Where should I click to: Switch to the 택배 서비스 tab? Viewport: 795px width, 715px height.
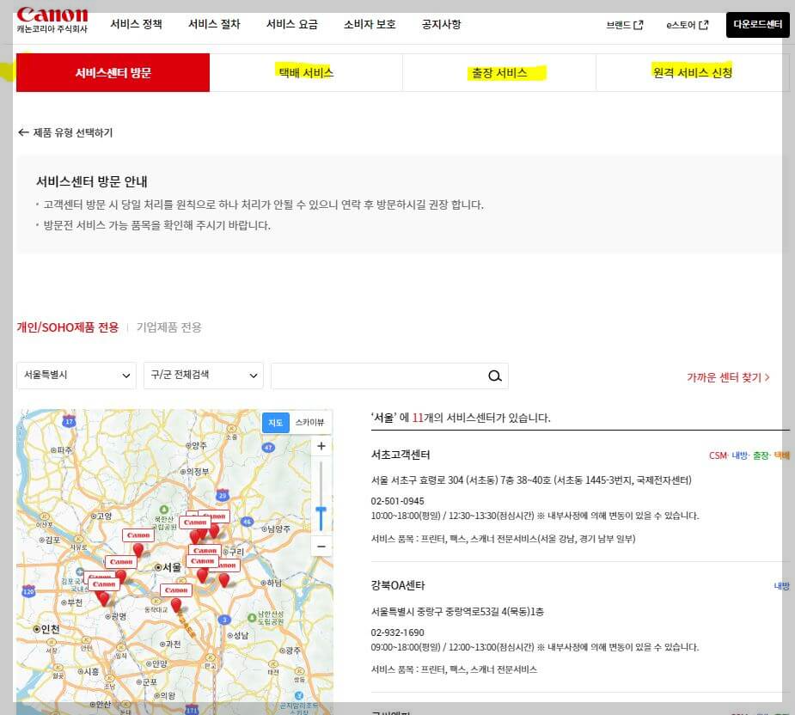coord(306,72)
